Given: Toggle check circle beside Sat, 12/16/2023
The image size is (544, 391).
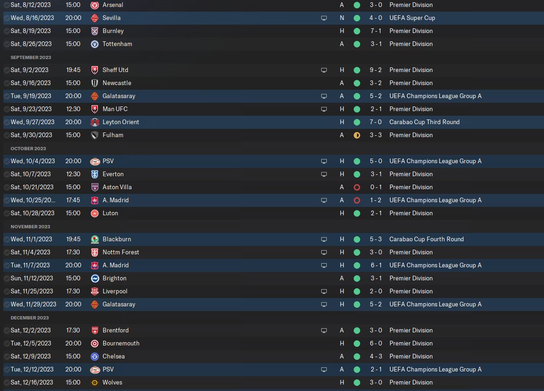Looking at the screenshot, I should click(6, 382).
